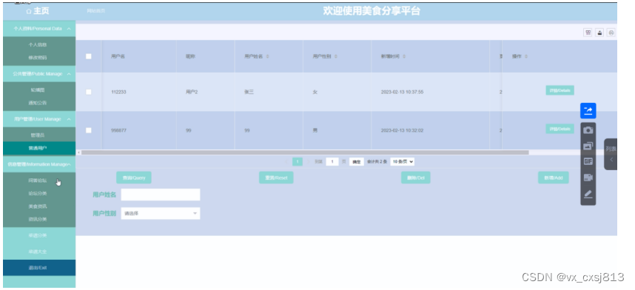Collapse the 列表 side tab arrow
This screenshot has height=290, width=635.
(611, 160)
